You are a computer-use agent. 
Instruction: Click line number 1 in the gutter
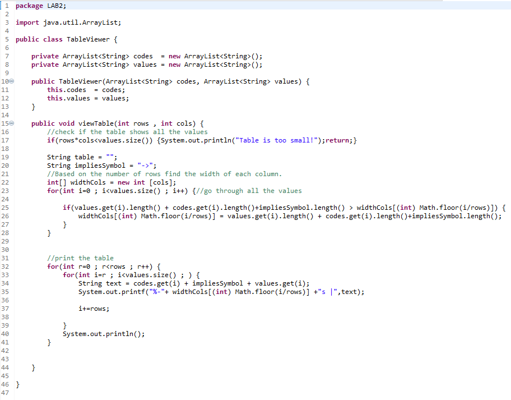point(7,6)
